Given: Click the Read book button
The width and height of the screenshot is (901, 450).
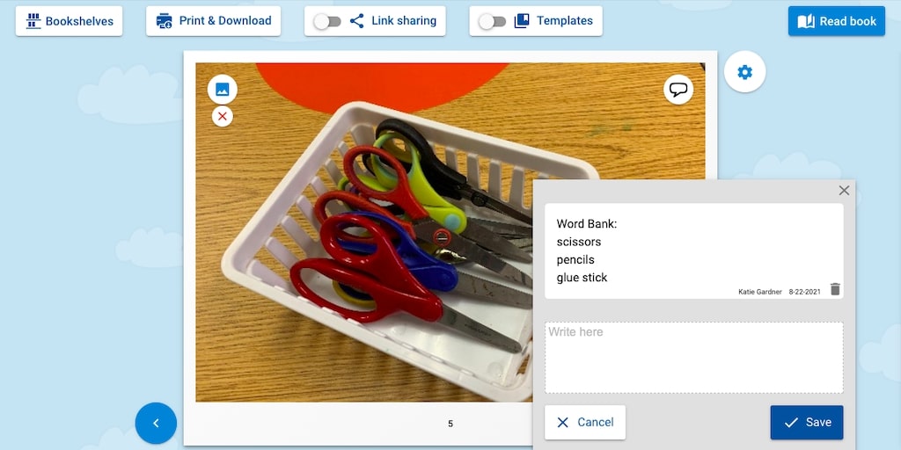Looking at the screenshot, I should pyautogui.click(x=837, y=21).
